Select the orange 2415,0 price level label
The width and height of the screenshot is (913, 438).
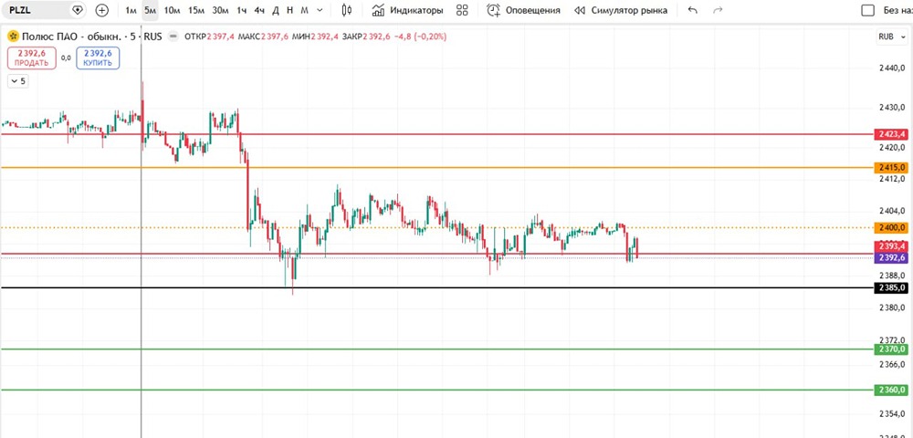891,168
